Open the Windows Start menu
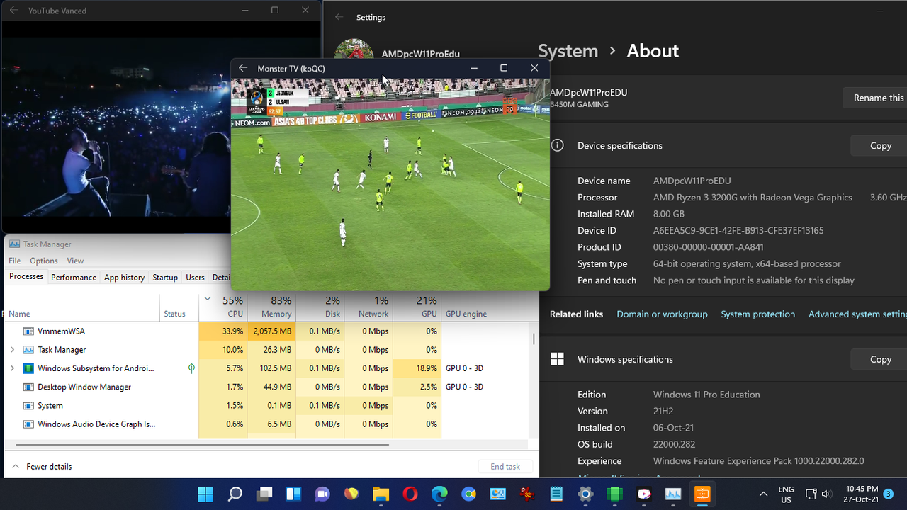Screen dimensions: 907x510 [205, 494]
